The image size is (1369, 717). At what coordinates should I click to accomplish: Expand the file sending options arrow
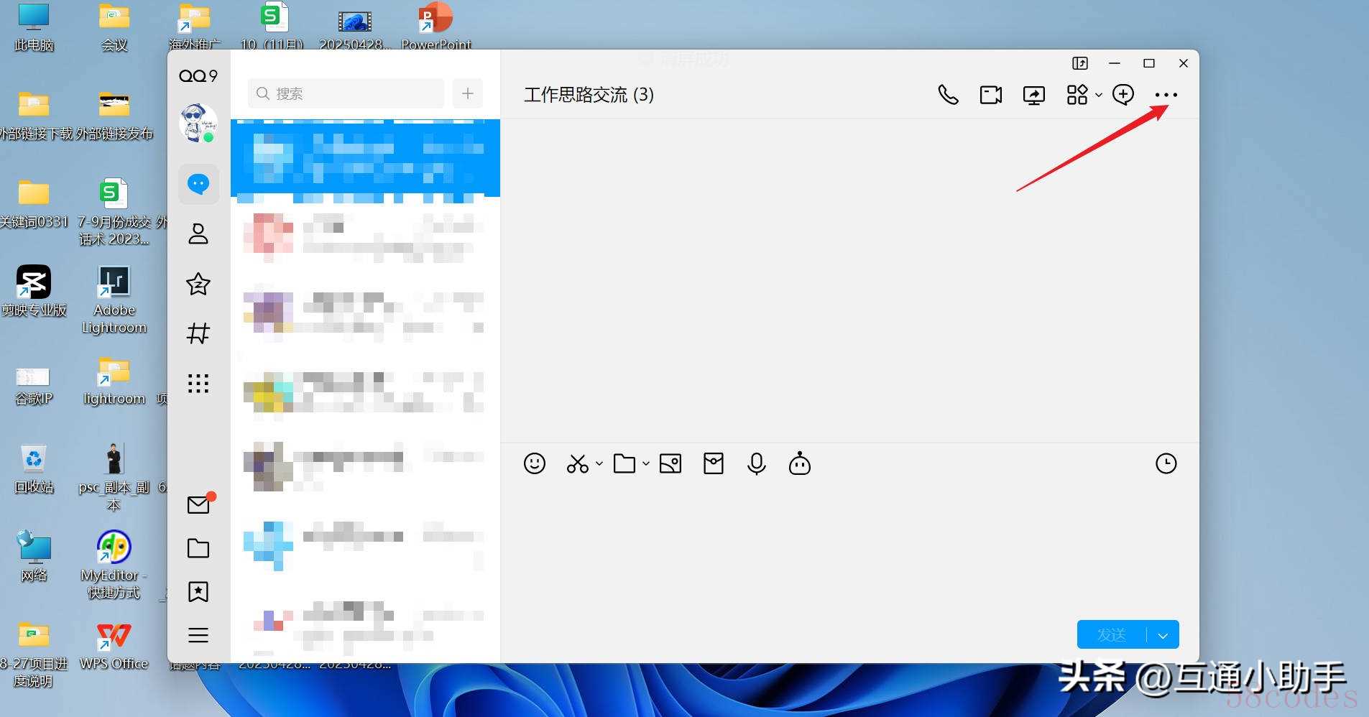tap(645, 463)
